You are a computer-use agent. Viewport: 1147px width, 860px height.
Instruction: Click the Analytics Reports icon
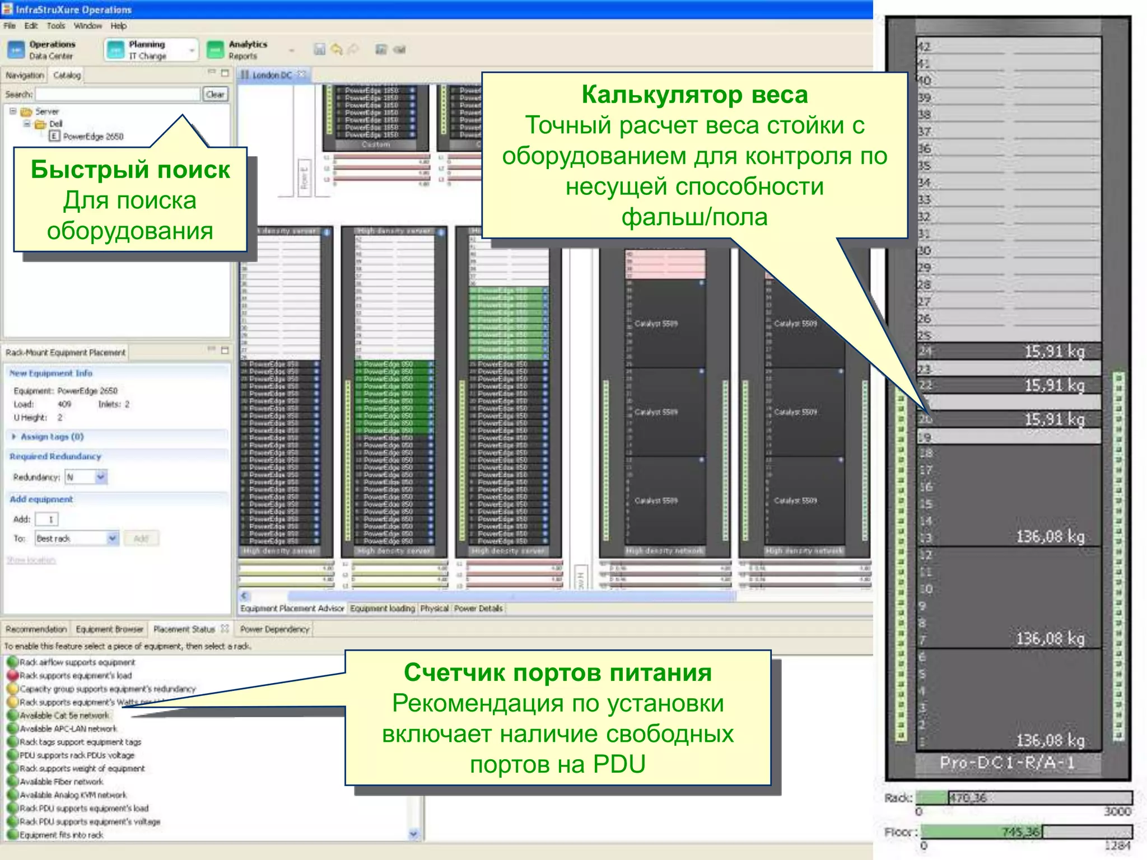pos(215,50)
